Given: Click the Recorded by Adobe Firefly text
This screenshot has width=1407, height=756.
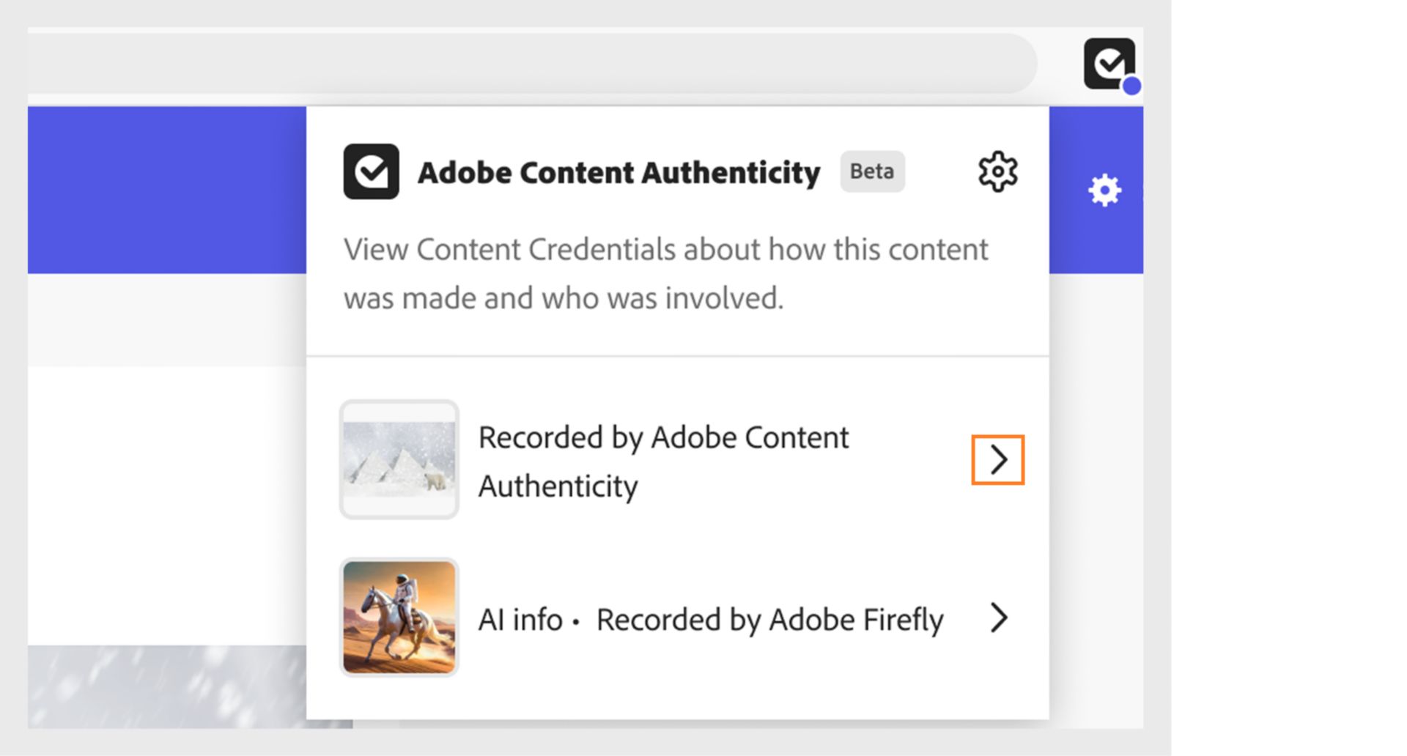Looking at the screenshot, I should [770, 619].
